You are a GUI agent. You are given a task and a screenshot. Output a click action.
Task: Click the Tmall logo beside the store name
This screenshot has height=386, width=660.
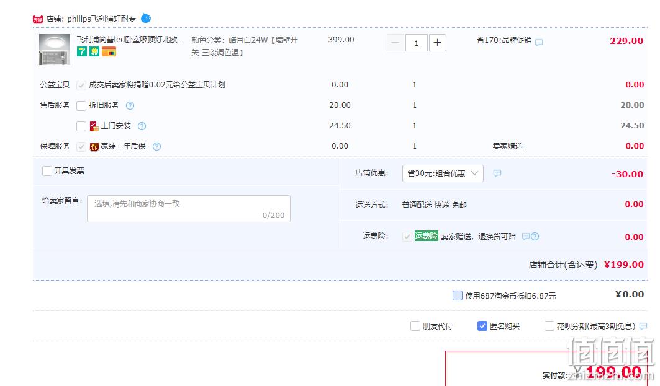pyautogui.click(x=38, y=19)
